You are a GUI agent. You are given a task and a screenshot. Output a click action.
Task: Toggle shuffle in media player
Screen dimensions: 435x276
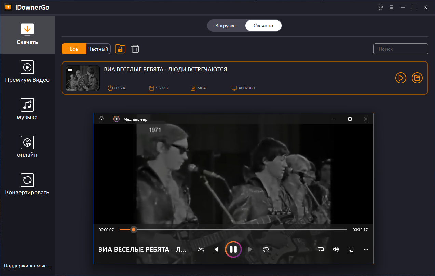point(201,249)
